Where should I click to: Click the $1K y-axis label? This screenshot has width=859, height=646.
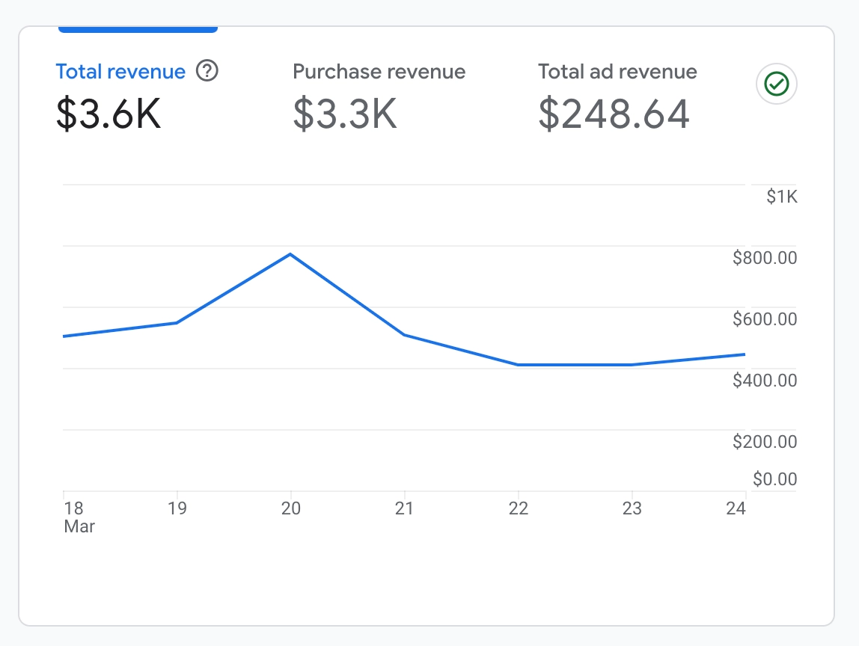[781, 197]
